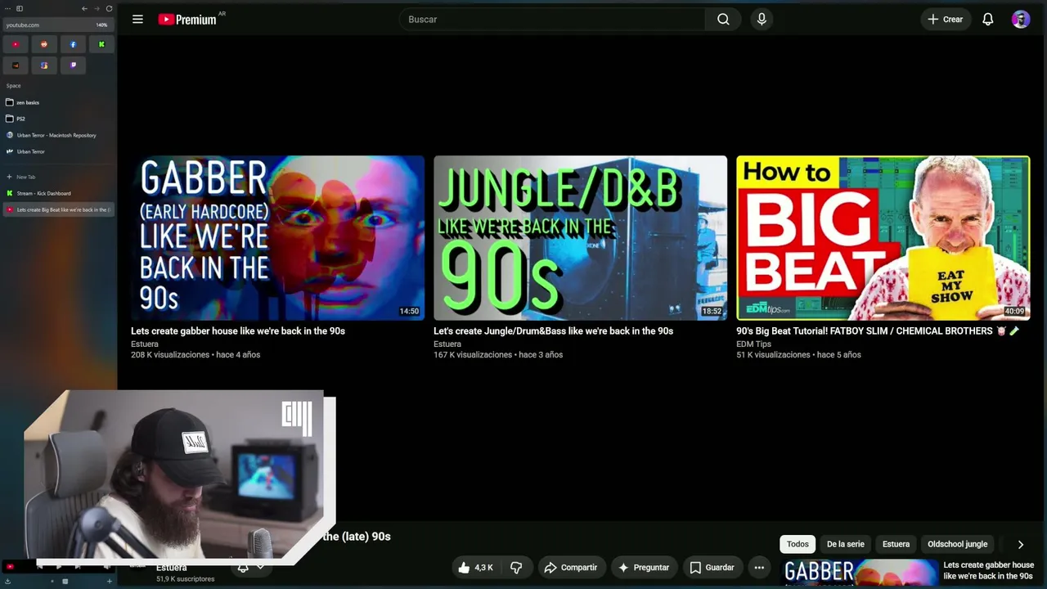Add a new item with sidebar plus icon

click(x=109, y=581)
